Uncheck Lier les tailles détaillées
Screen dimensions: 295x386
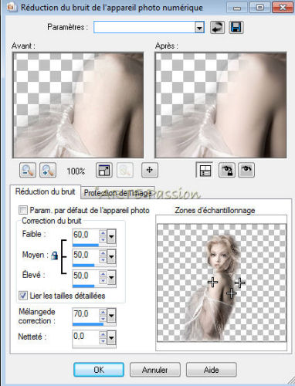(23, 296)
